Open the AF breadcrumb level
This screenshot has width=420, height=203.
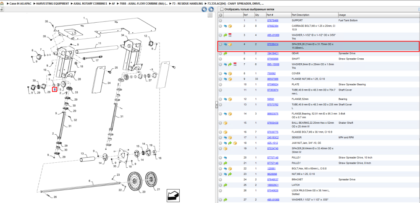(113, 4)
